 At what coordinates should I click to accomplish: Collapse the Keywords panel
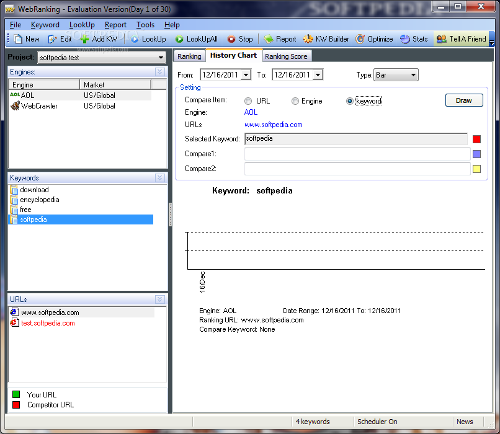[160, 178]
